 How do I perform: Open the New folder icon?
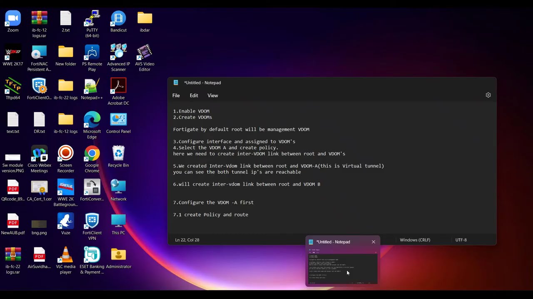click(x=66, y=56)
